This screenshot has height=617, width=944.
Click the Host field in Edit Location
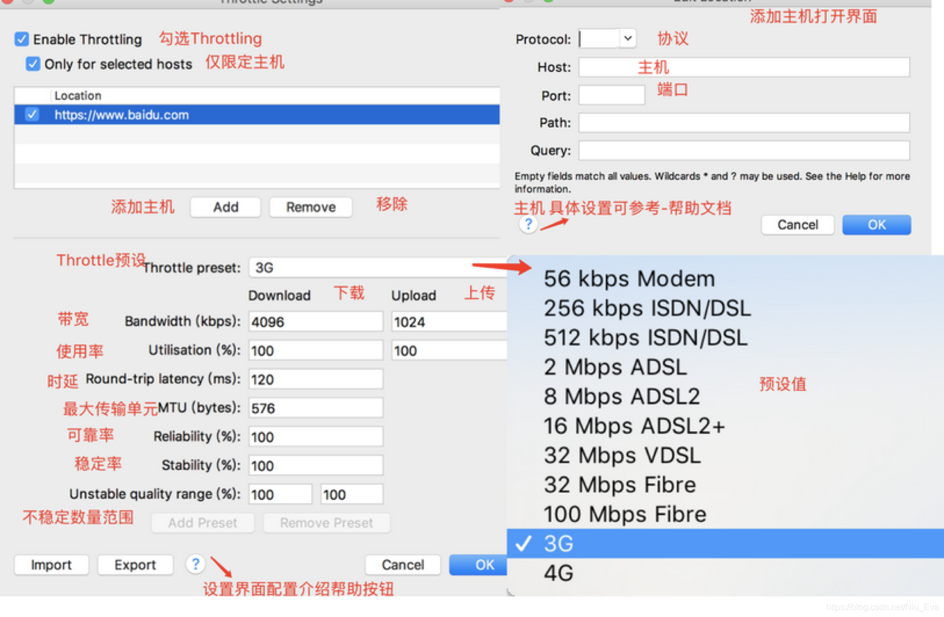coord(744,67)
